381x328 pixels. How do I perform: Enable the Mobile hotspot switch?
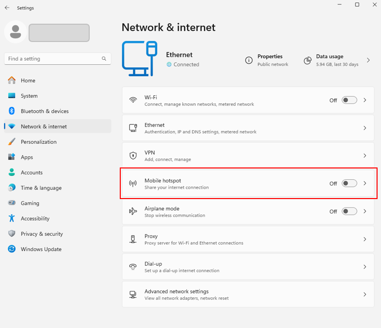(349, 183)
